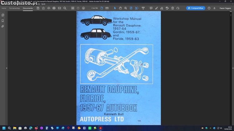This screenshot has height=131, width=234.
Task: Open the fit width dropdown arrow
Action: tap(139, 8)
